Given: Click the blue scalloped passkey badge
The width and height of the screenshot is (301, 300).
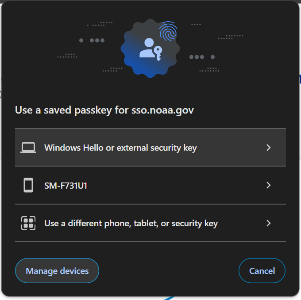Looking at the screenshot, I should tap(150, 48).
